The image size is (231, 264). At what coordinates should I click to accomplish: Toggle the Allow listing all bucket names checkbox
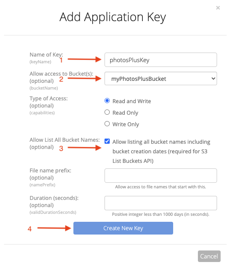(x=107, y=141)
